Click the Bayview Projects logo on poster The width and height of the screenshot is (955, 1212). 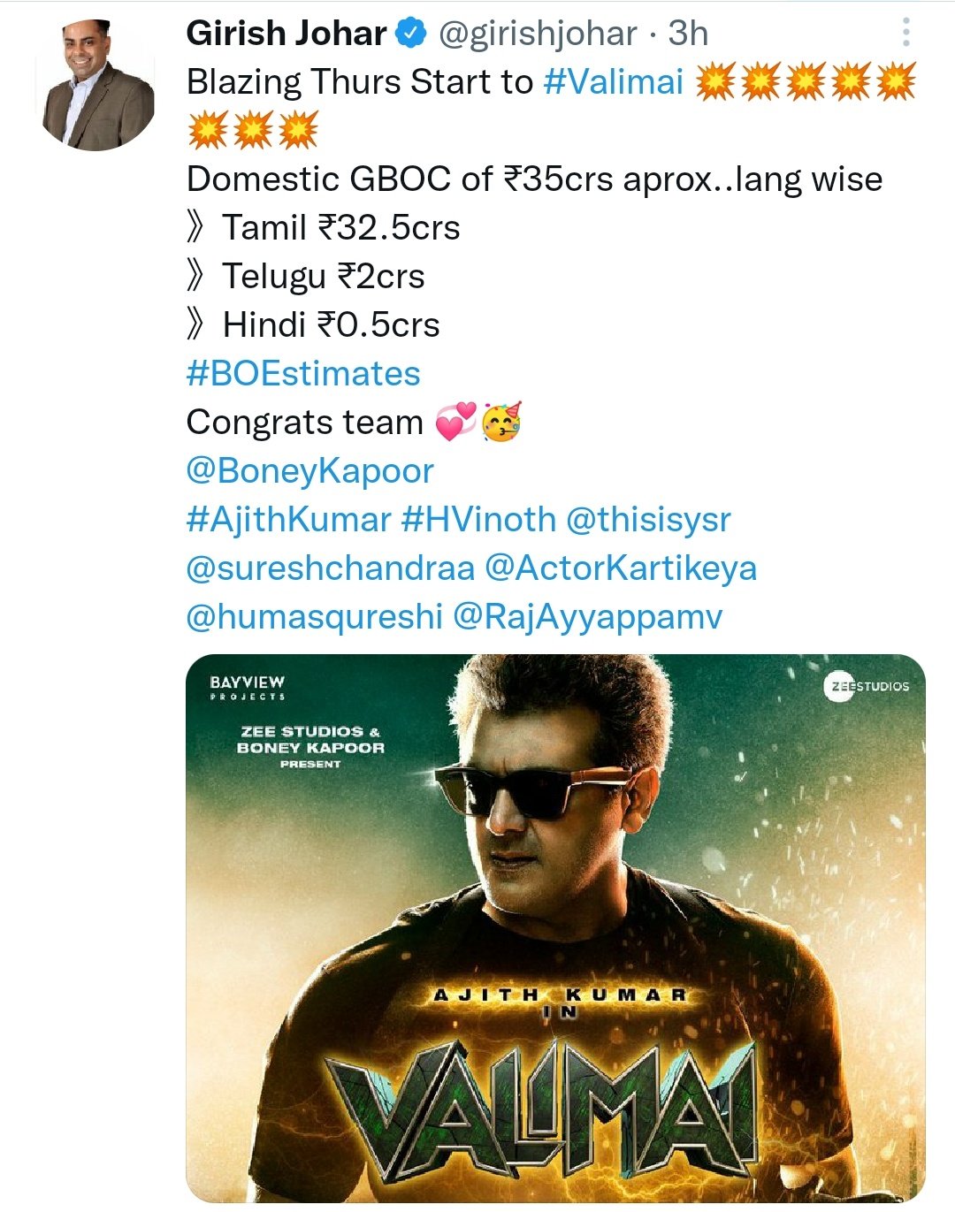pyautogui.click(x=248, y=687)
